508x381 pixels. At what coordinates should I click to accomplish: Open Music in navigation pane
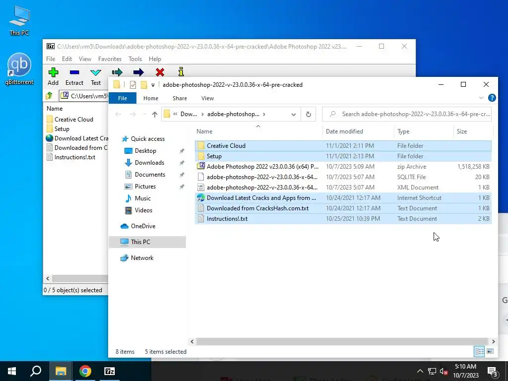pyautogui.click(x=142, y=198)
